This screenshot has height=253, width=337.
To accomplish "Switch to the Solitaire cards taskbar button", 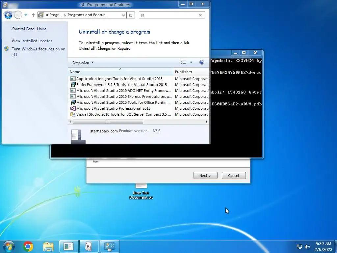I will point(89,246).
